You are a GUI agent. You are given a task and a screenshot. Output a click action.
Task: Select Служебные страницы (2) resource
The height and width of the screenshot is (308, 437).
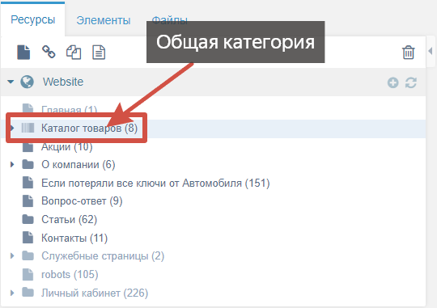coord(103,256)
